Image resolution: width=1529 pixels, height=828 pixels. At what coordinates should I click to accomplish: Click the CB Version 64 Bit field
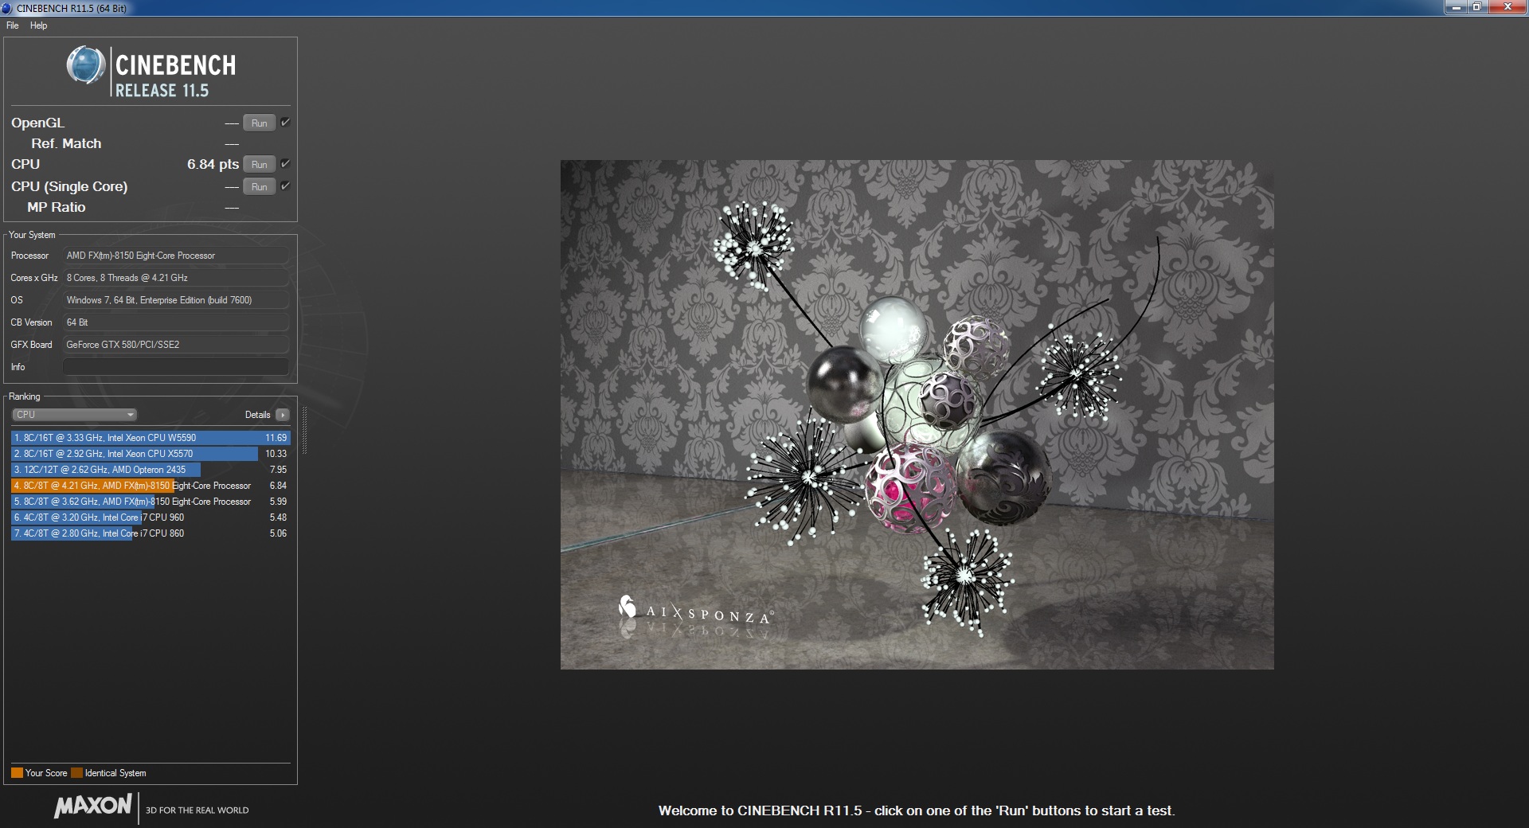pos(175,322)
